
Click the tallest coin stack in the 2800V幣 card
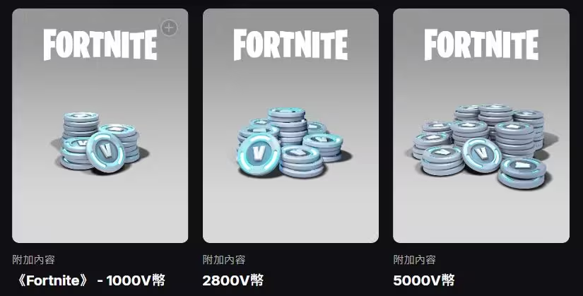click(x=287, y=126)
